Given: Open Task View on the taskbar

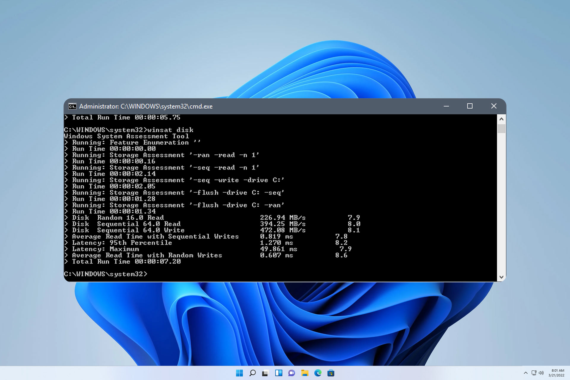Looking at the screenshot, I should (x=265, y=373).
